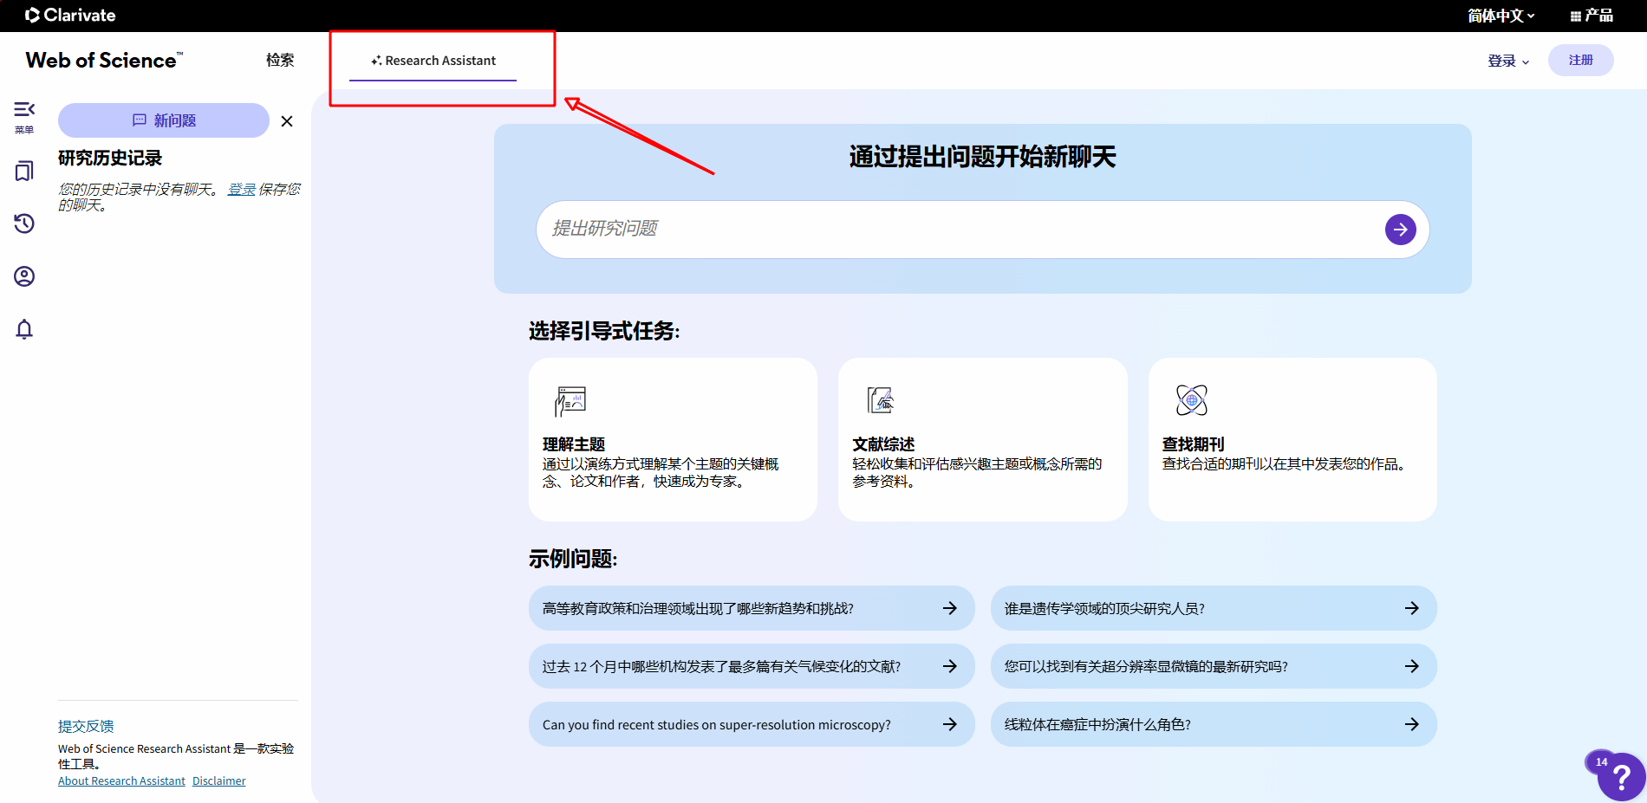Click the 登录 link in history text
Viewport: 1647px width, 803px height.
click(242, 189)
